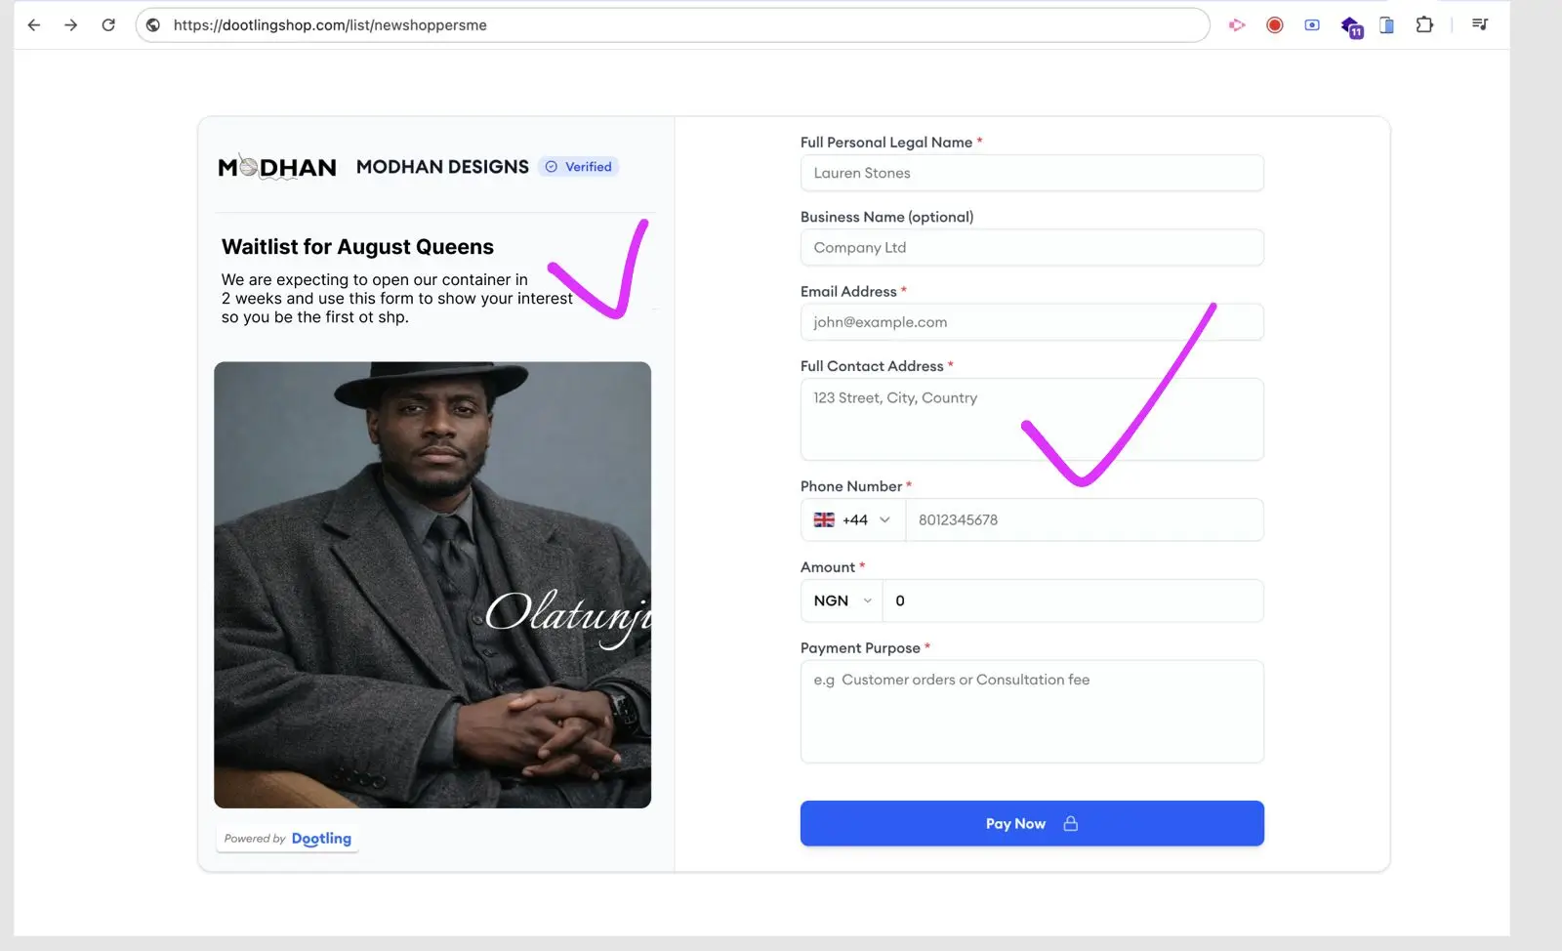
Task: Focus the Business Name input
Action: (x=1032, y=248)
